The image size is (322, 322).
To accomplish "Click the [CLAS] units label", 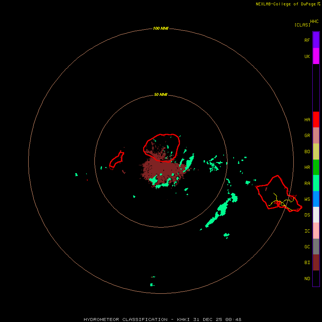I will tap(302, 25).
